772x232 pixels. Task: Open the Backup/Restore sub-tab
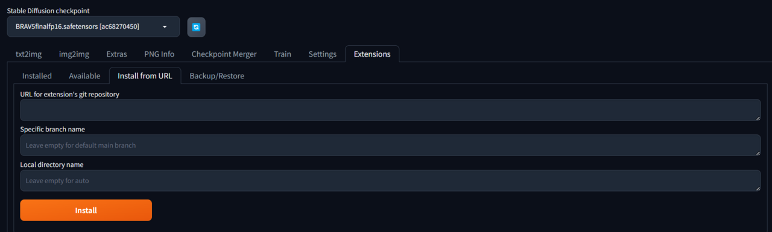point(217,76)
